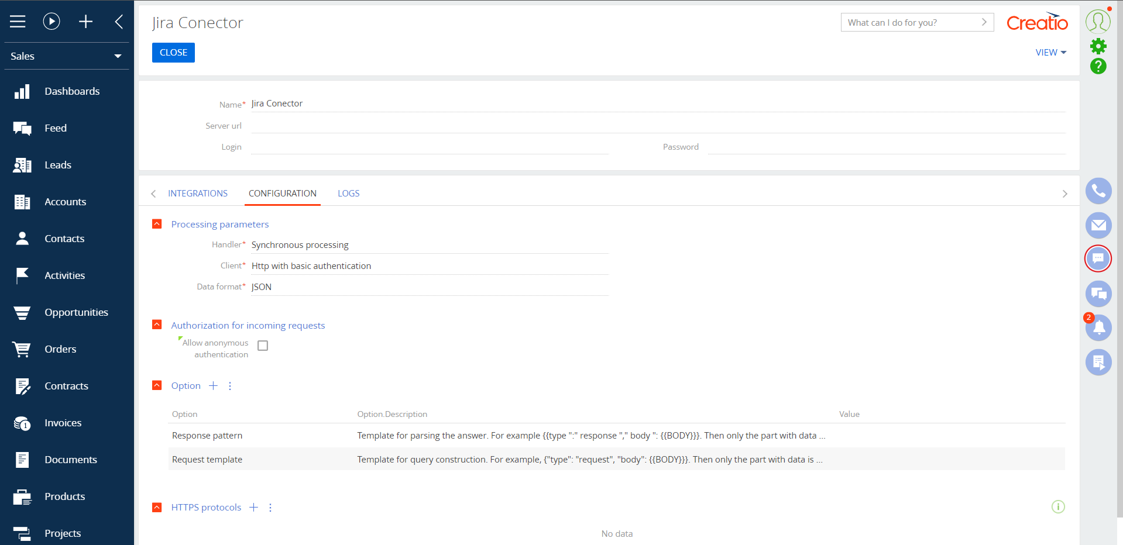Image resolution: width=1123 pixels, height=545 pixels.
Task: Open the Client lookup field
Action: pyautogui.click(x=430, y=266)
